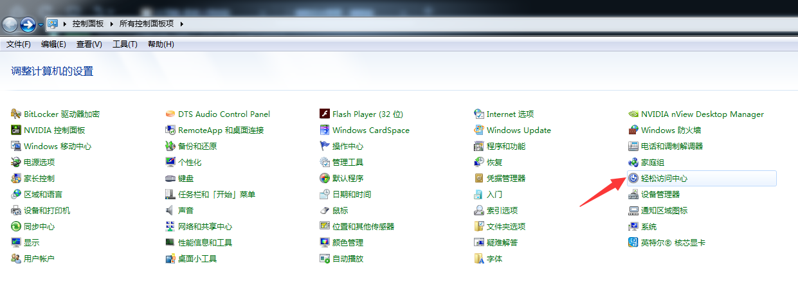Click 所有控制面板项 in the address breadcrumb
Viewport: 798px width, 295px height.
147,24
